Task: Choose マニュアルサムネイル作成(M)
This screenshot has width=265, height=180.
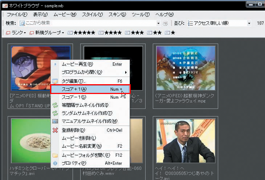Action: 90,121
